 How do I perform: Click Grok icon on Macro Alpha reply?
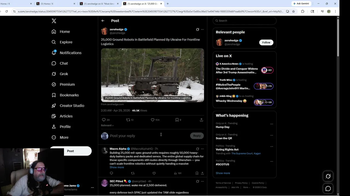pyautogui.click(x=197, y=149)
